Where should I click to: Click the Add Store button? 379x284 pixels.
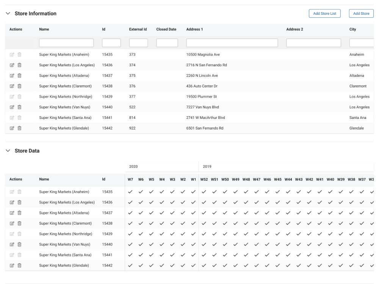pos(361,14)
